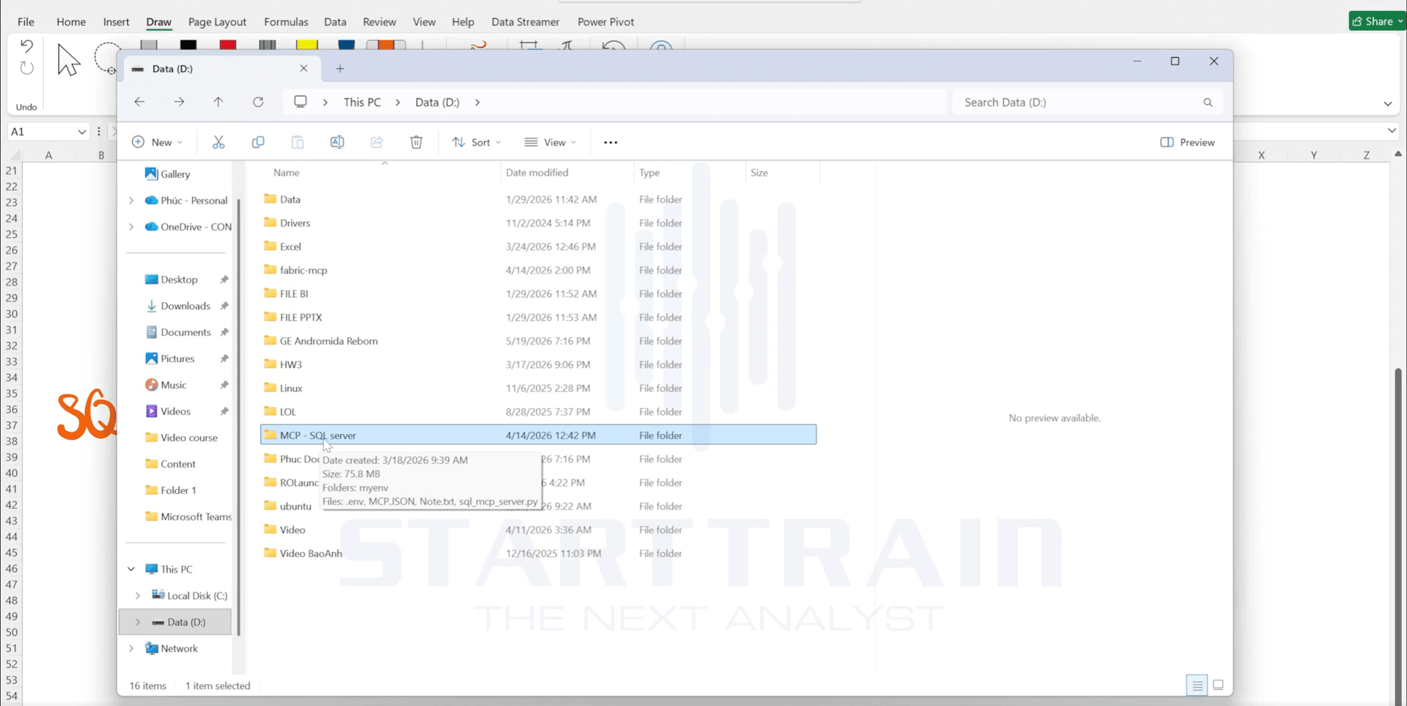Click the Copy icon in Explorer toolbar
Image resolution: width=1407 pixels, height=706 pixels.
(258, 142)
